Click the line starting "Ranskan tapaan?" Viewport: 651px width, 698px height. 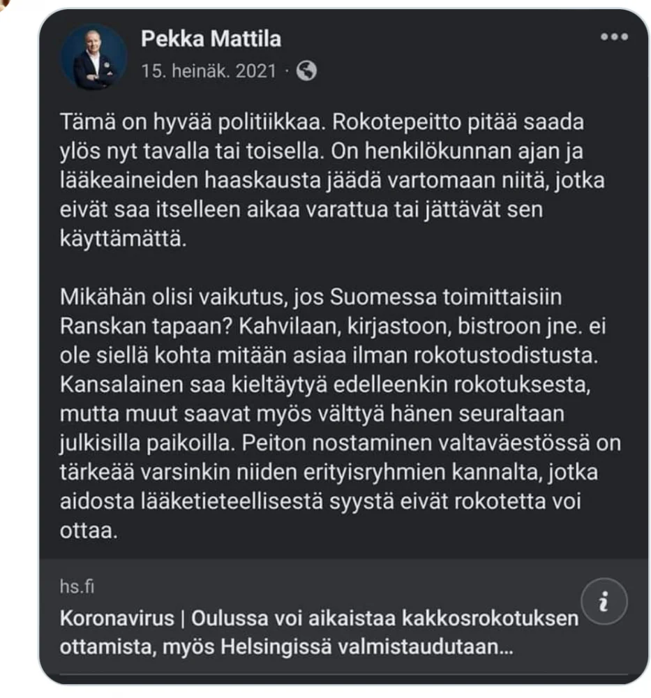coord(328,327)
